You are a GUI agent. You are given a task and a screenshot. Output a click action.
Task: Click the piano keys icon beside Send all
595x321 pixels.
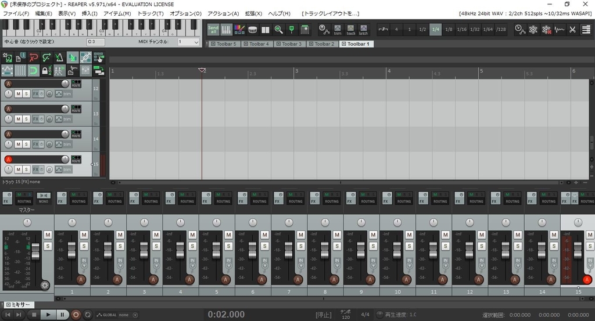[x=226, y=29]
